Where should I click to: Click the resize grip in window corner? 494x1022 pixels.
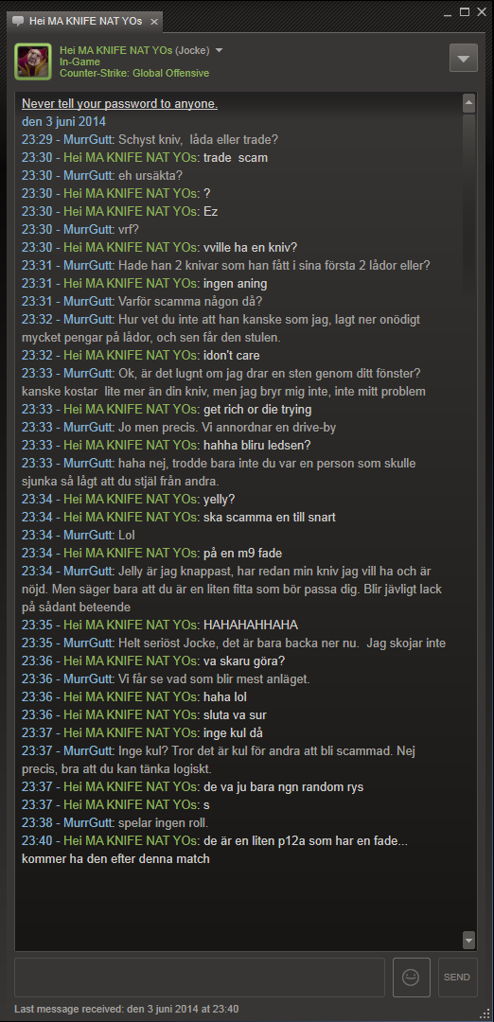tap(485, 1013)
